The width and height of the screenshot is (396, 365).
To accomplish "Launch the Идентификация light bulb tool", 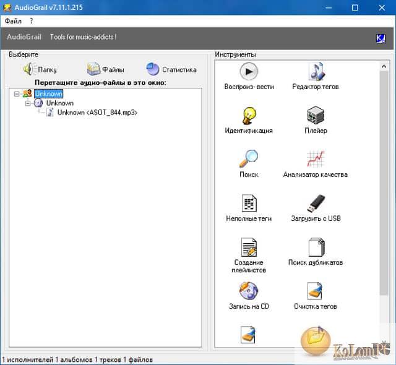I will click(x=249, y=116).
